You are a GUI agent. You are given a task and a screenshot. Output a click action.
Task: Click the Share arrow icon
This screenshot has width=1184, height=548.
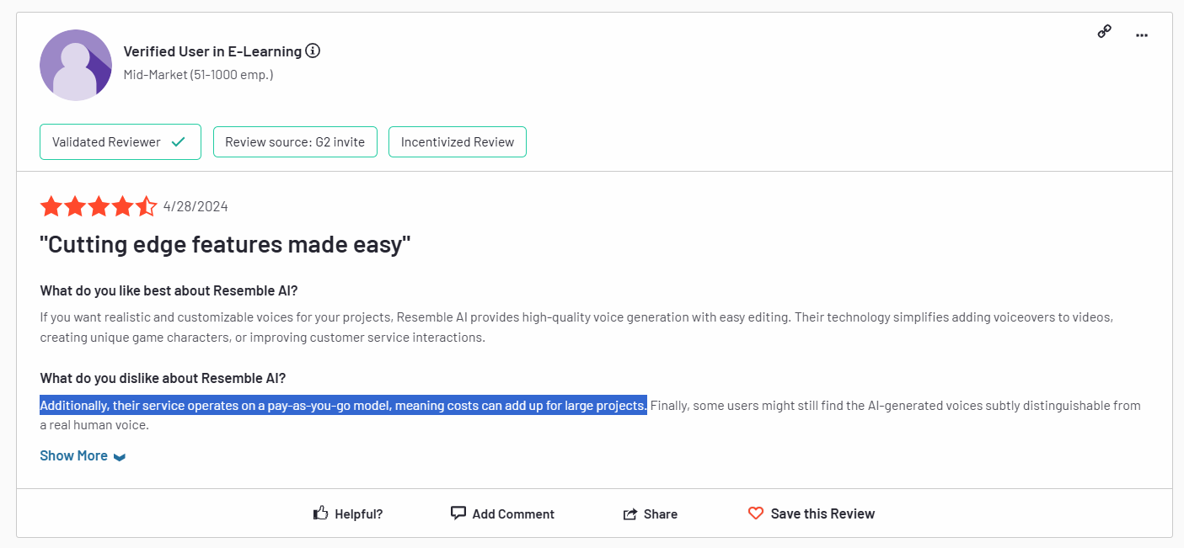click(x=630, y=513)
